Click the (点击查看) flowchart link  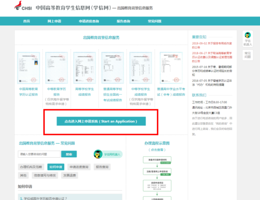(157, 150)
